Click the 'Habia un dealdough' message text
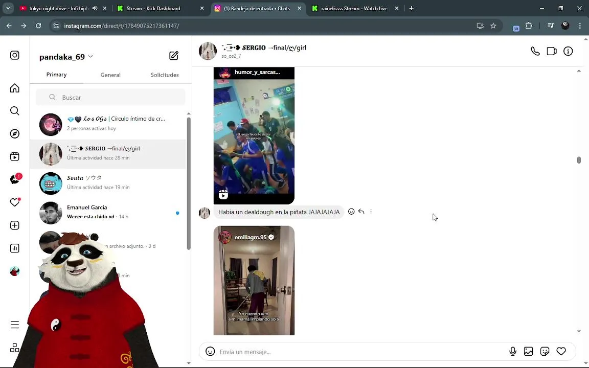589x368 pixels. [x=279, y=212]
